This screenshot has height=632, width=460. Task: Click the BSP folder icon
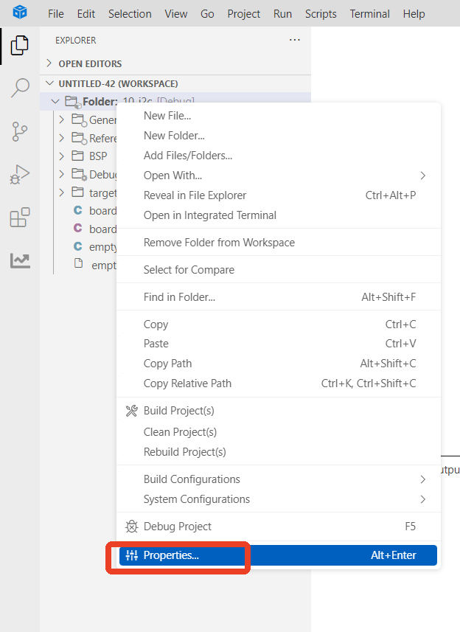(x=77, y=156)
